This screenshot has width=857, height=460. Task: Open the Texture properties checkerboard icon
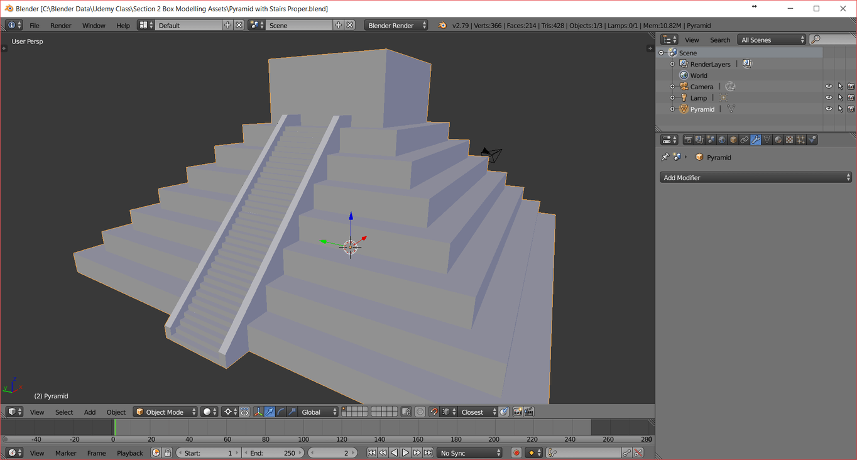790,140
